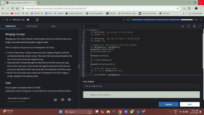Collapse code fold at line 14
This screenshot has height=115, width=204.
[x=85, y=54]
